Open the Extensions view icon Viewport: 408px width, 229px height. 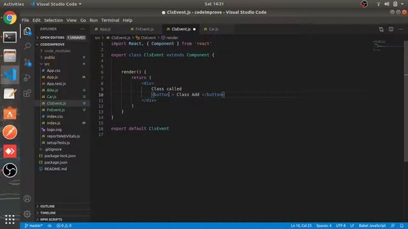[27, 93]
